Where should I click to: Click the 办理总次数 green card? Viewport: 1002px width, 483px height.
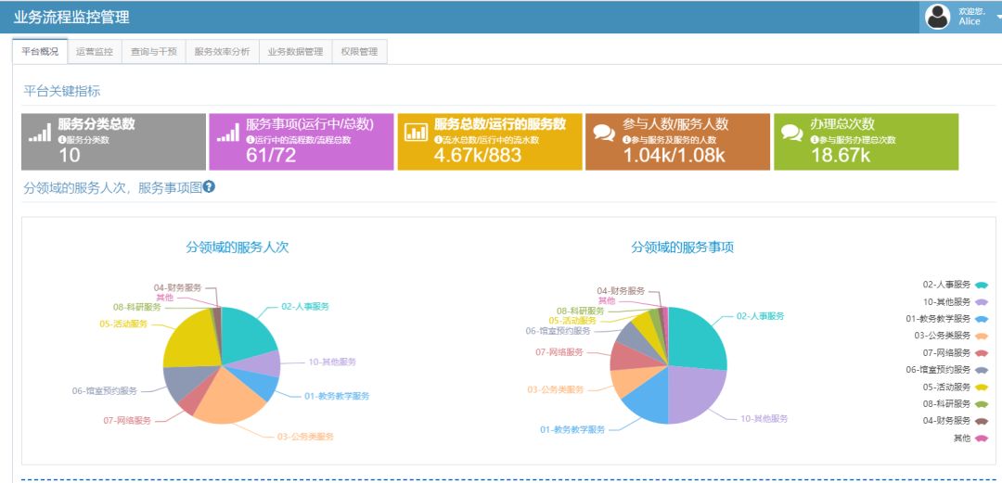coord(866,142)
